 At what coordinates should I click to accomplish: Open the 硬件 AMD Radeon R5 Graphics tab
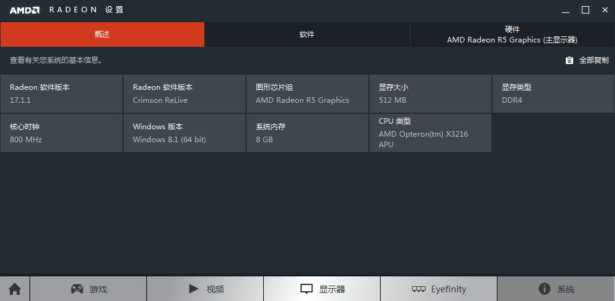512,34
